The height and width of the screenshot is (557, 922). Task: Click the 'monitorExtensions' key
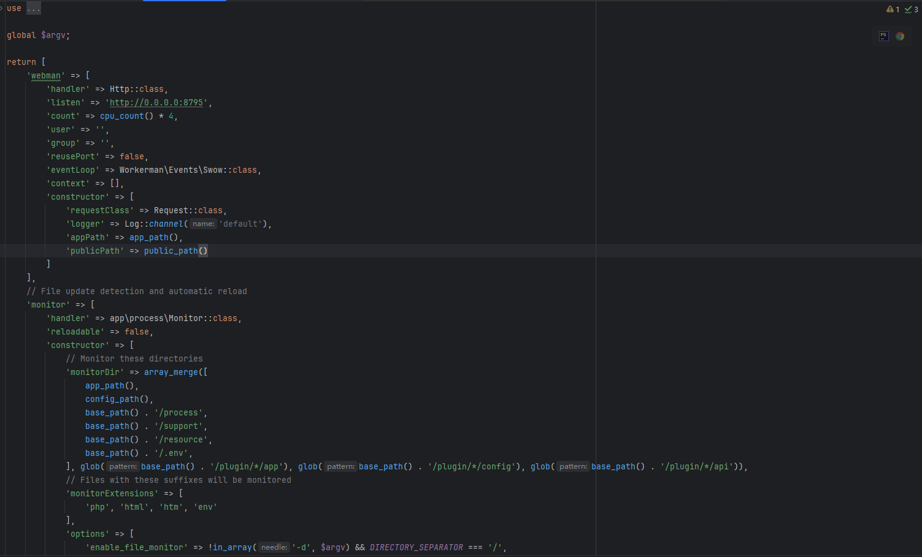point(112,493)
